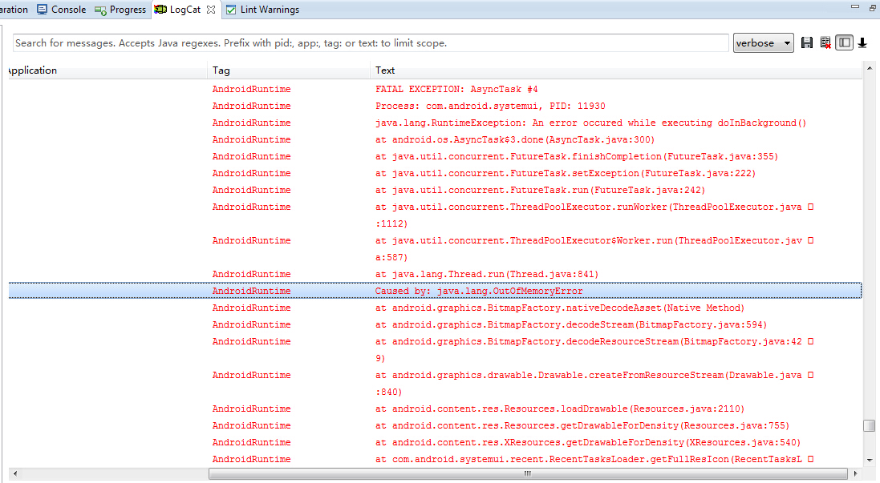Select the XResources.getDrawableForDensity line
The height and width of the screenshot is (483, 880).
point(435,442)
